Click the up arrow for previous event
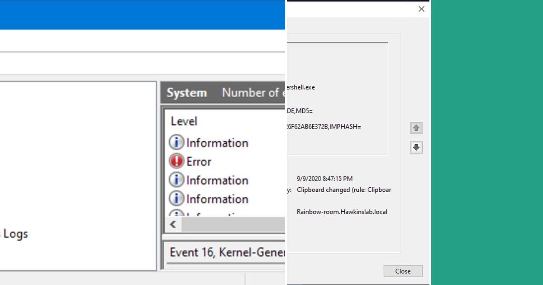 [x=416, y=128]
